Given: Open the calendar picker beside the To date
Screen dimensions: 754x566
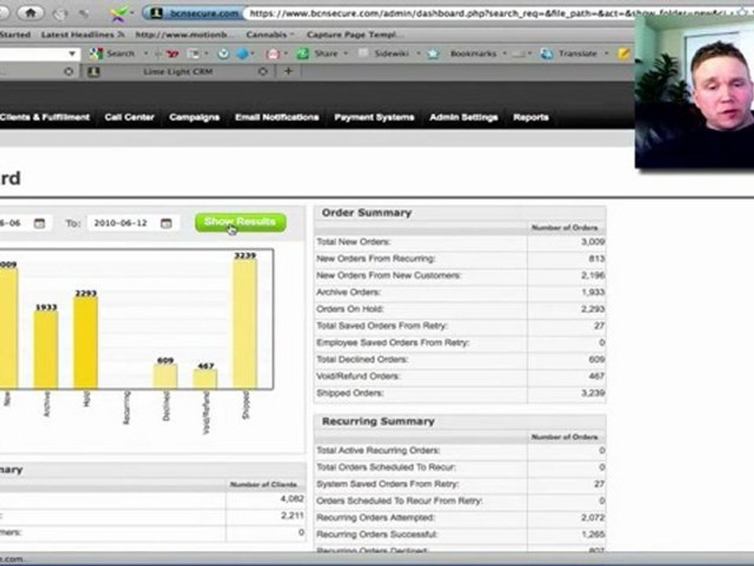Looking at the screenshot, I should click(166, 223).
